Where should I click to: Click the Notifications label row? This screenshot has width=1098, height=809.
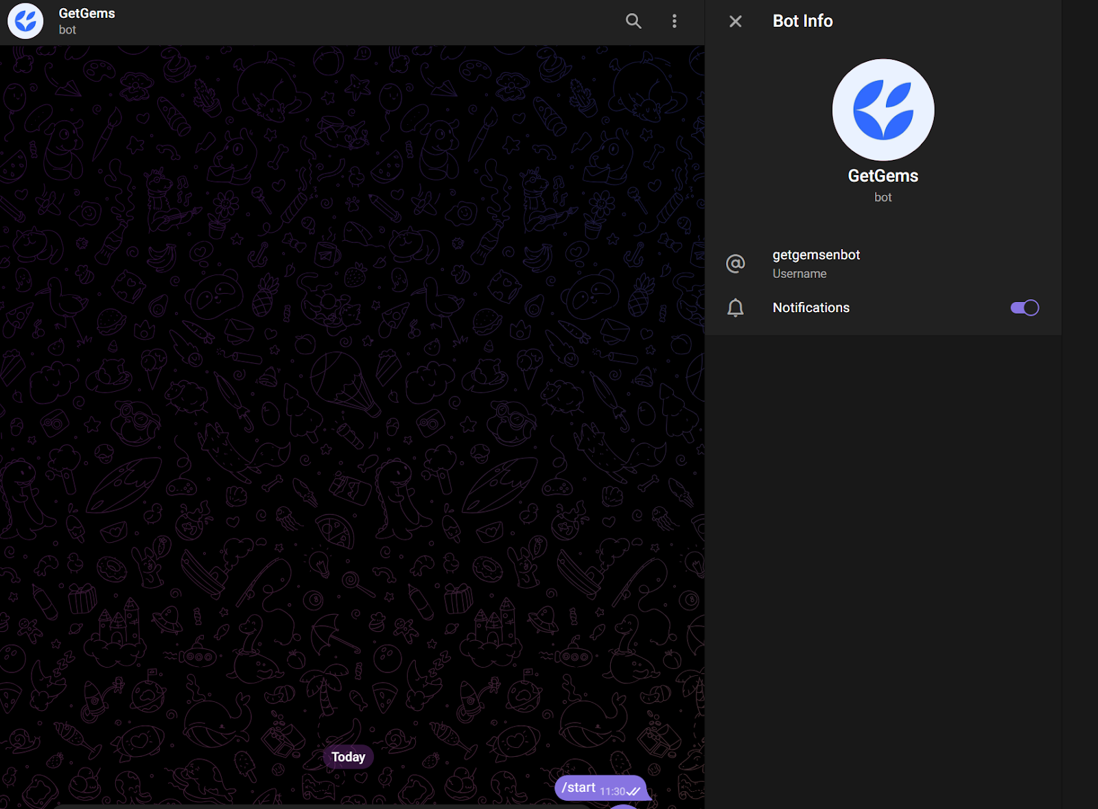click(x=810, y=308)
